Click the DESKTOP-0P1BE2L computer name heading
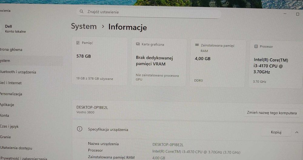Viewport: 303px width, 160px height. pos(92,107)
